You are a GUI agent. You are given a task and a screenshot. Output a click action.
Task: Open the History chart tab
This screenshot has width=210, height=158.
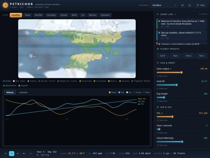pos(10,92)
